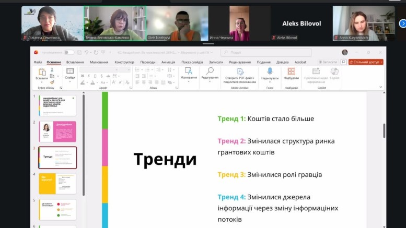This screenshot has height=228, width=406.
Task: Click the align text left icon
Action: (137, 82)
